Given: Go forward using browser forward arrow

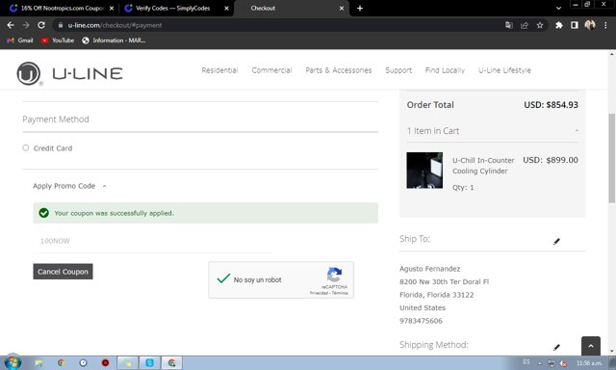Looking at the screenshot, I should (26, 25).
